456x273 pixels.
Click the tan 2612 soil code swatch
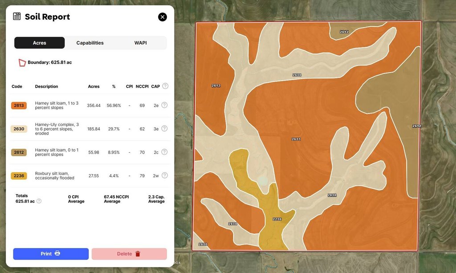19,152
